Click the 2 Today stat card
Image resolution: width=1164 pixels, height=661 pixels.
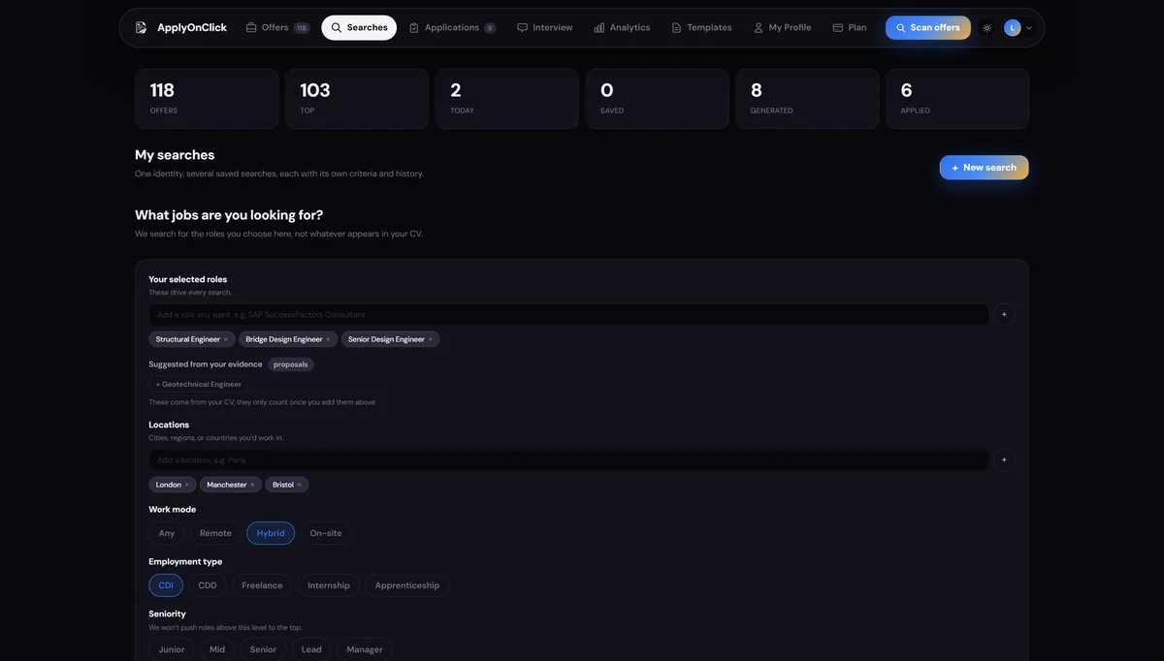507,99
